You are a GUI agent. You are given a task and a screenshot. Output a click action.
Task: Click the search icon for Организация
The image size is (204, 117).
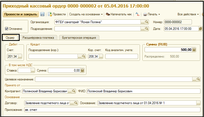tap(147, 22)
